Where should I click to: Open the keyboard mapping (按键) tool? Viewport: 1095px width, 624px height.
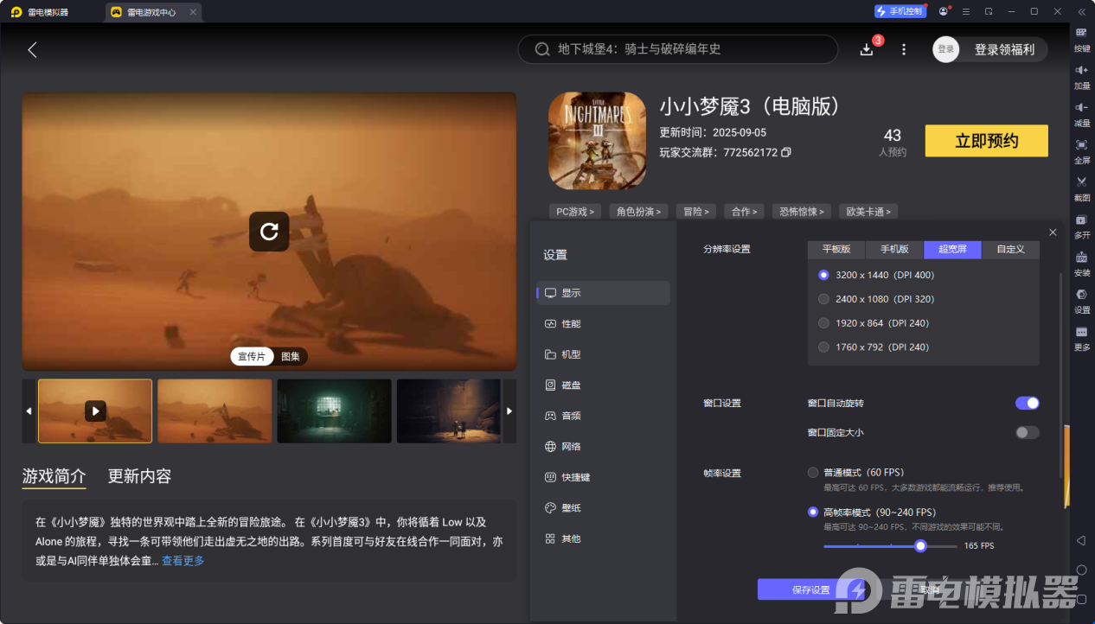[1081, 41]
